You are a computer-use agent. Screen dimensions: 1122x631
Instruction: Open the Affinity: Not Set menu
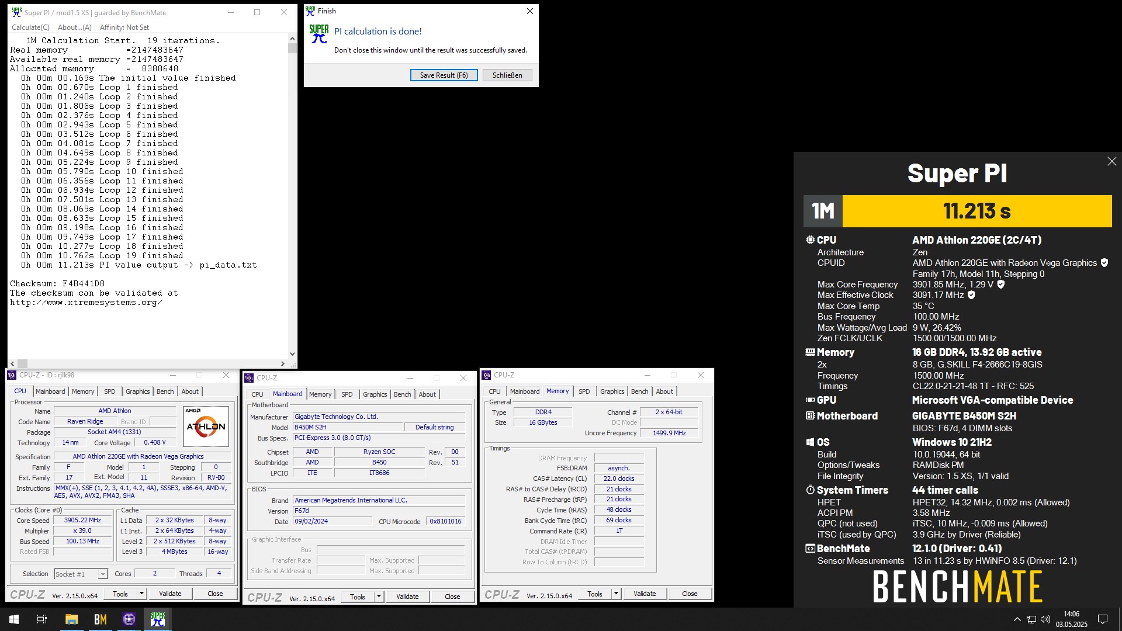(124, 27)
